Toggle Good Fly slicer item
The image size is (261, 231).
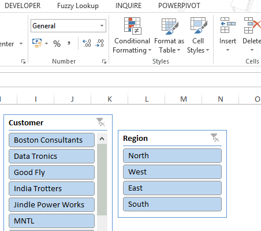51,172
